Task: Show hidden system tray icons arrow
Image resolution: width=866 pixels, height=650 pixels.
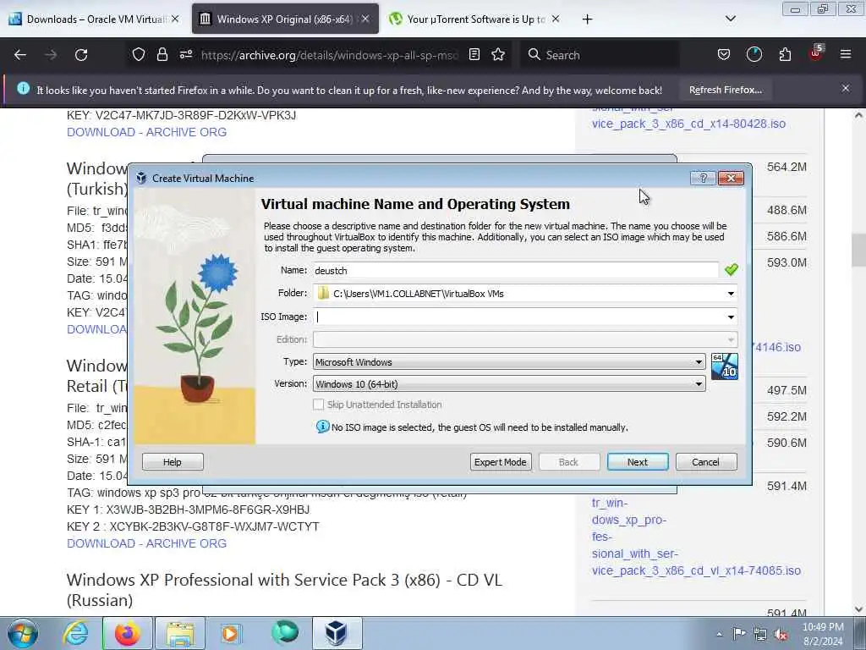Action: click(x=719, y=635)
